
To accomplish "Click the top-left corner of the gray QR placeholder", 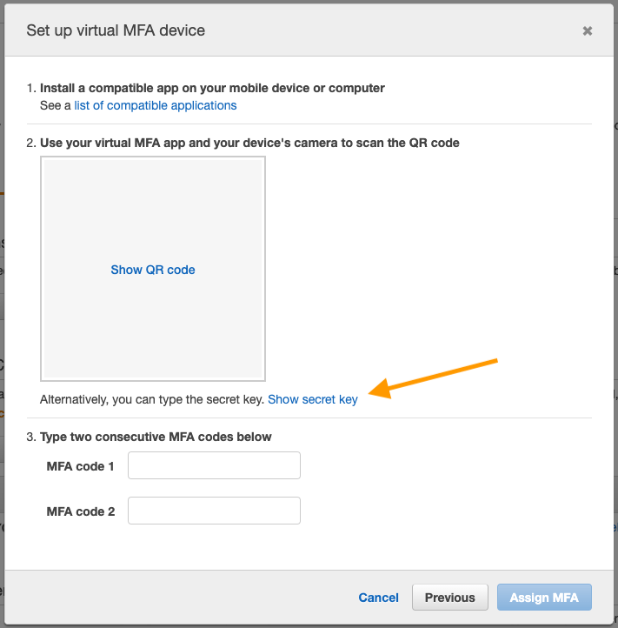I will pos(48,164).
